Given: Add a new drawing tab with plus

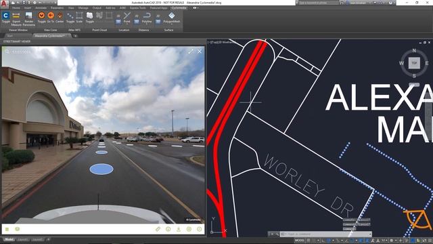Looking at the screenshot, I should pos(75,36).
